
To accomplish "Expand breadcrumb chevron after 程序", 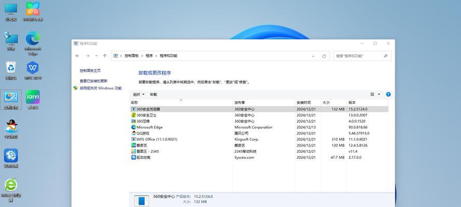I will pyautogui.click(x=156, y=56).
